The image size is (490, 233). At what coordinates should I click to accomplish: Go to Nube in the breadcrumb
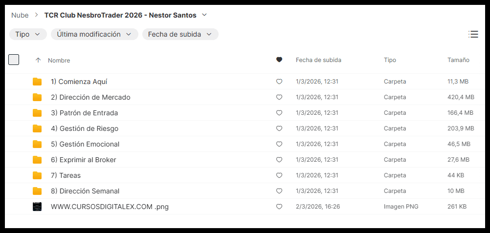[20, 15]
